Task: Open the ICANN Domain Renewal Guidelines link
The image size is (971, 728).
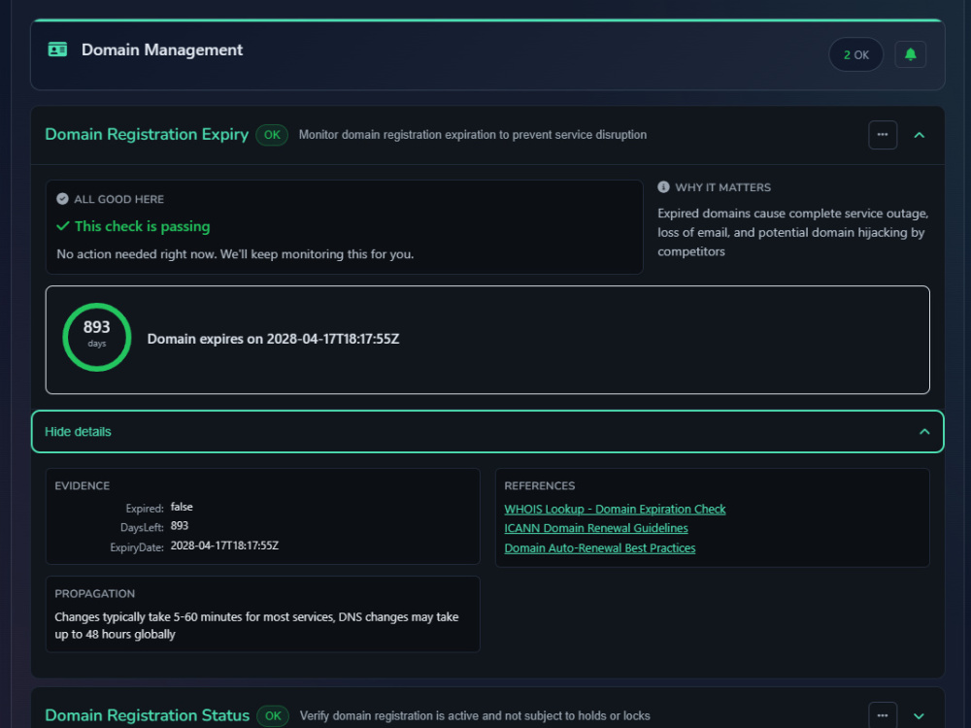Action: coord(596,529)
